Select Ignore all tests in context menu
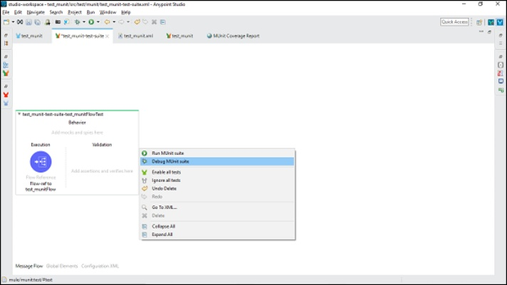The width and height of the screenshot is (507, 285). coord(166,180)
